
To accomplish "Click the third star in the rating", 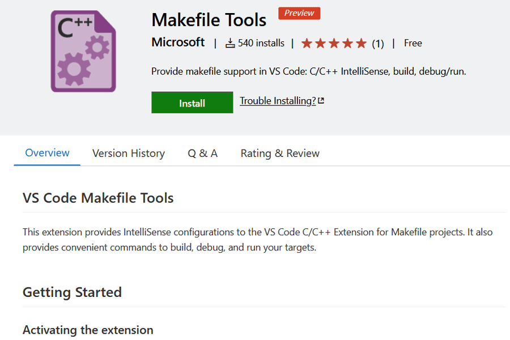I will [x=334, y=42].
